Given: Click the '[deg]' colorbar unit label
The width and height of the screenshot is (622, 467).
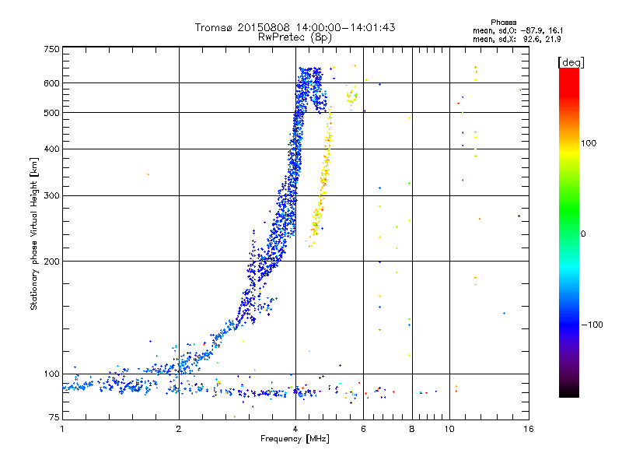Looking at the screenshot, I should coord(571,62).
